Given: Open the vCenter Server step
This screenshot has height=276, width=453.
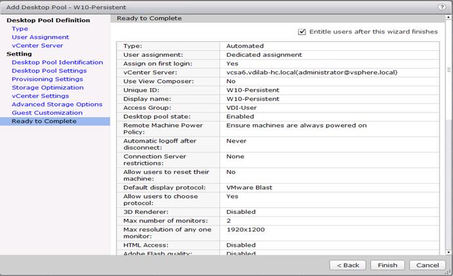Looking at the screenshot, I should click(37, 46).
